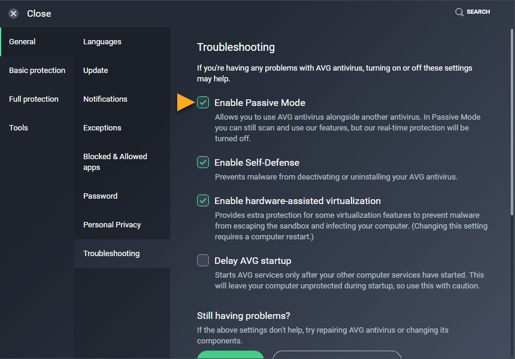The image size is (515, 359).
Task: Click the Delay AVG startup label
Action: click(x=253, y=261)
